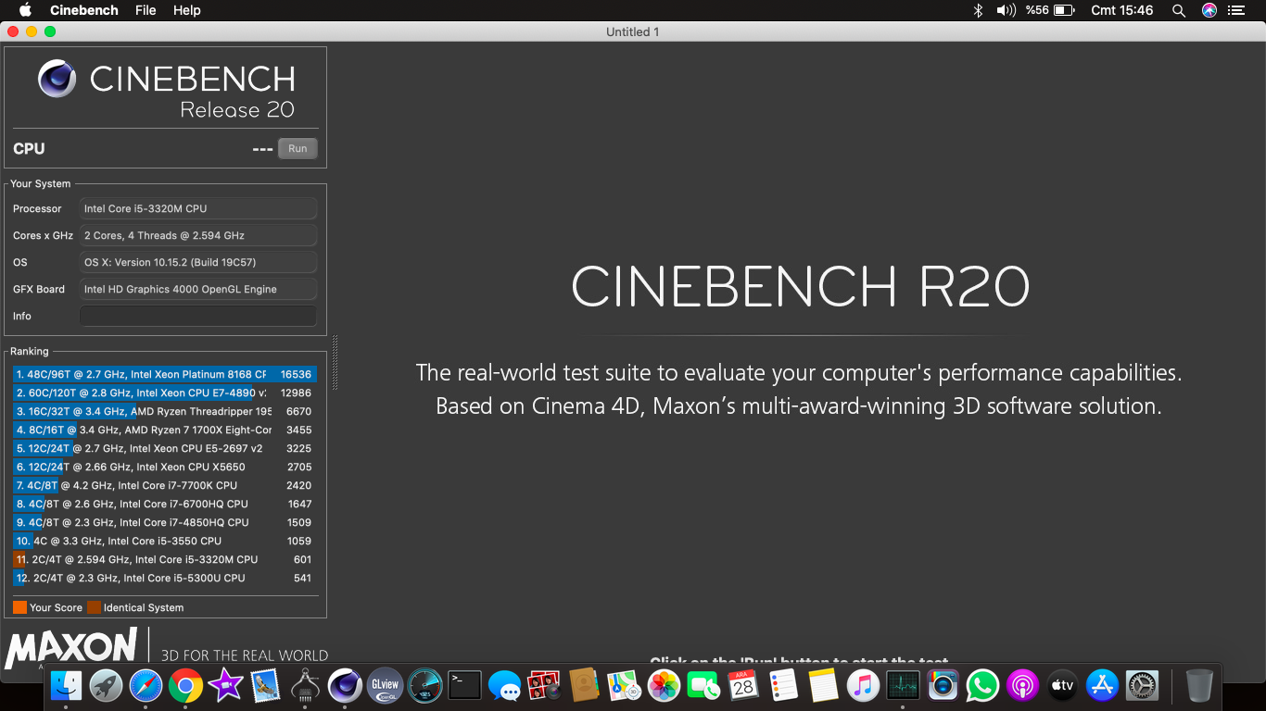Click the orange Your Score legend swatch

tap(19, 607)
